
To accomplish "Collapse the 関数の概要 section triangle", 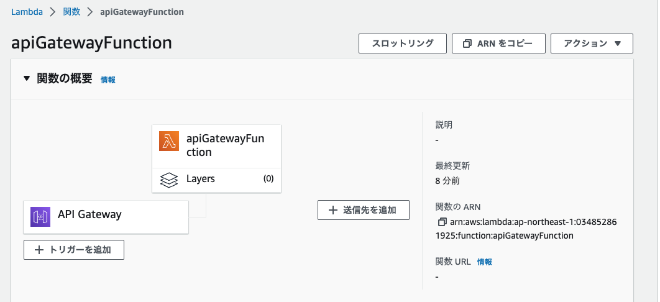I will (x=27, y=78).
